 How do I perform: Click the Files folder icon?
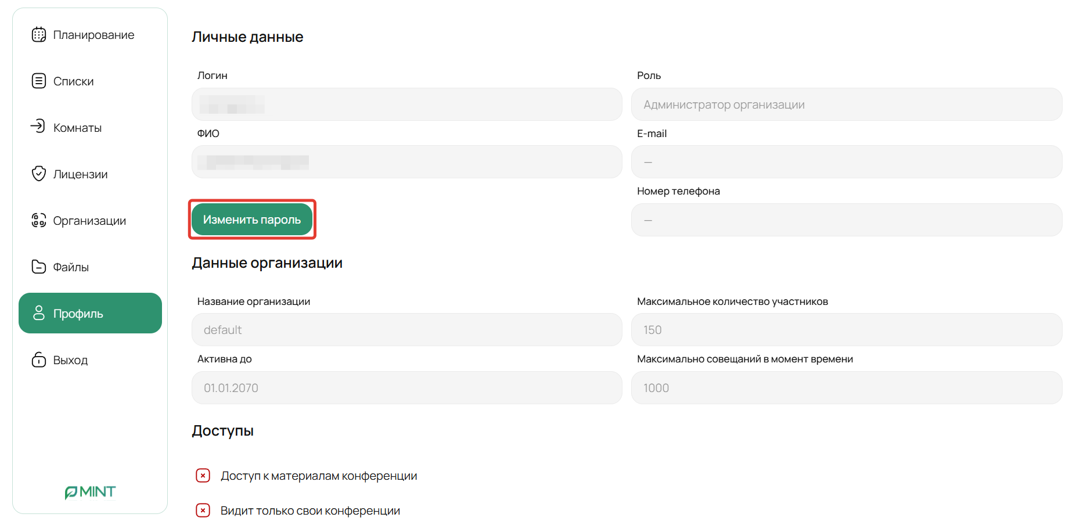[x=39, y=267]
